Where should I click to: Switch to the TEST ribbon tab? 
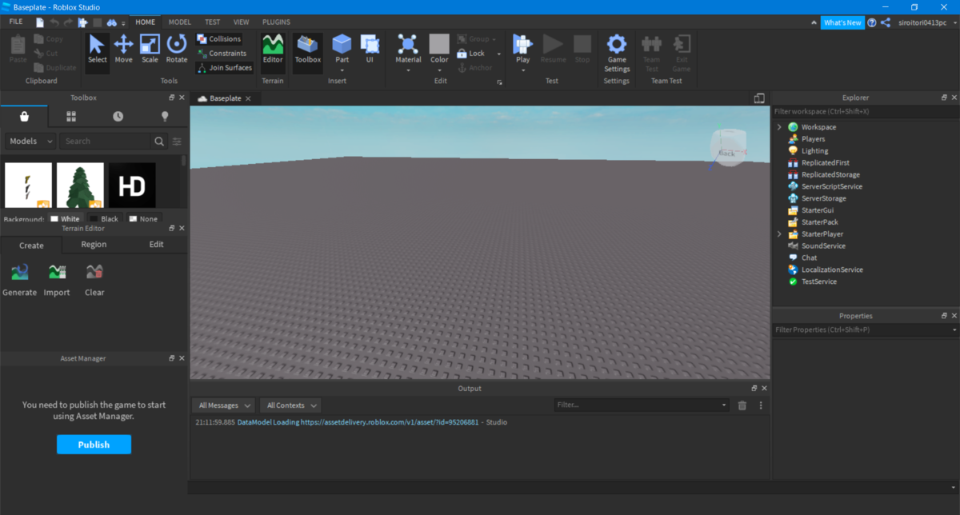[x=212, y=22]
